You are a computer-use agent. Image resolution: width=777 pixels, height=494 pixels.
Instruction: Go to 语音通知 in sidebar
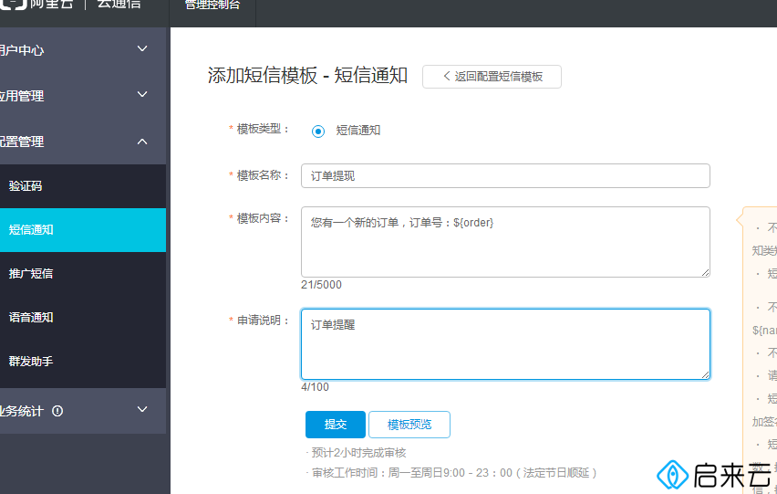point(31,318)
